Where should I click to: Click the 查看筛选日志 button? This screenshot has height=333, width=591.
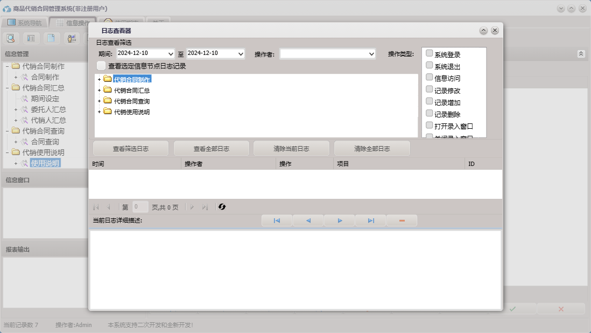click(130, 149)
